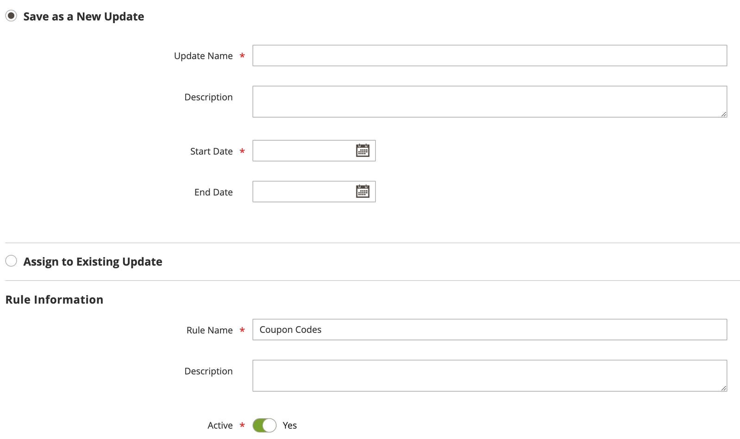This screenshot has width=740, height=439.
Task: Click the End Date label
Action: click(213, 192)
